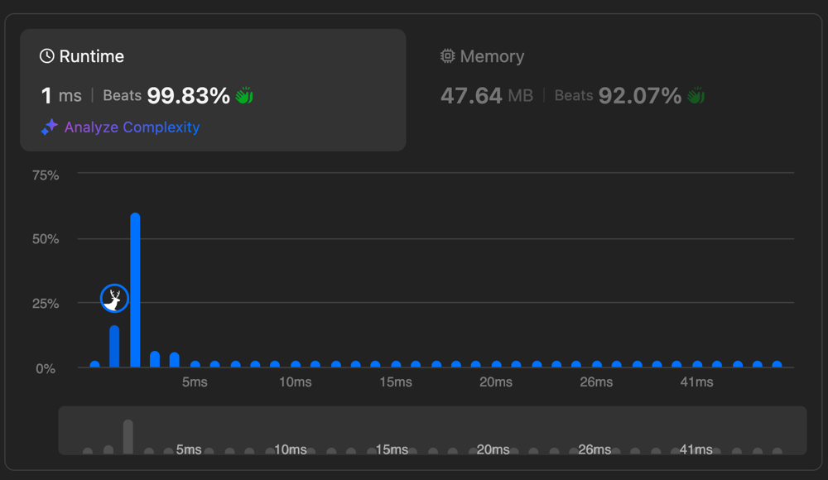Click the Memory chip icon
Viewport: 828px width, 480px height.
click(x=447, y=56)
